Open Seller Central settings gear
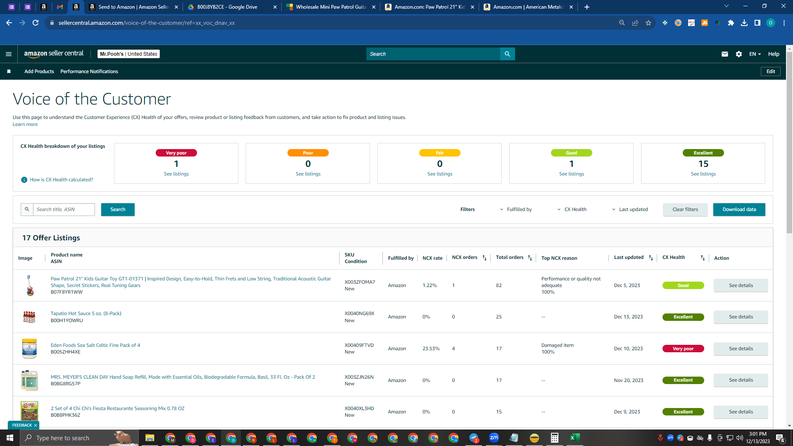The image size is (793, 446). pyautogui.click(x=739, y=54)
